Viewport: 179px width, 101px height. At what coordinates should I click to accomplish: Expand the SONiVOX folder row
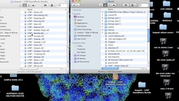coord(103,12)
